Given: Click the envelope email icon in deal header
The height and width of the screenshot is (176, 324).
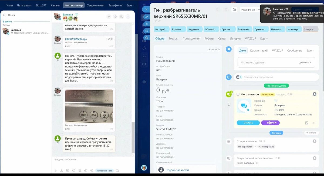Looking at the screenshot, I should click(226, 10).
